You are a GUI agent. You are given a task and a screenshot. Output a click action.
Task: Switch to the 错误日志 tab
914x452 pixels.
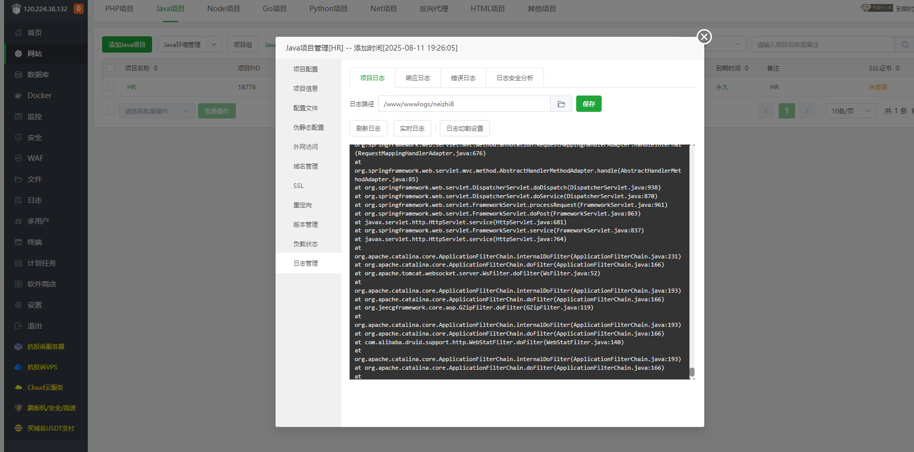463,78
